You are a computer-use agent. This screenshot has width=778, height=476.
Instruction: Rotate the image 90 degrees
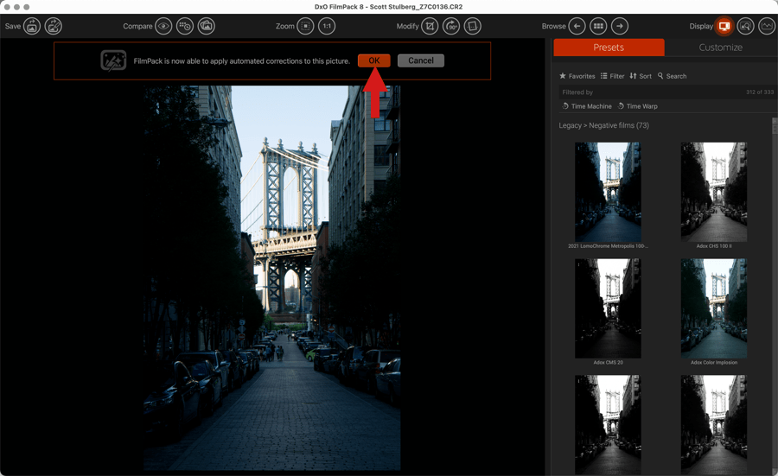click(x=451, y=27)
